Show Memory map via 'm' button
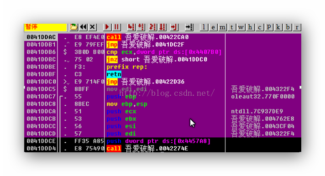This screenshot has width=325, height=176. coord(222,27)
